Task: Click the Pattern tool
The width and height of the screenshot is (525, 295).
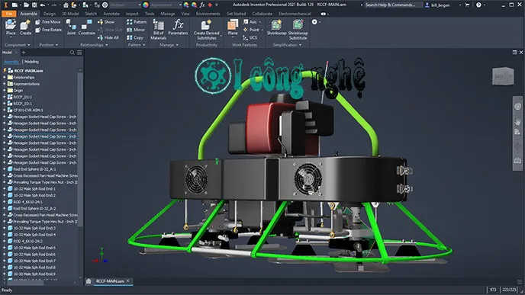Action: pyautogui.click(x=137, y=22)
